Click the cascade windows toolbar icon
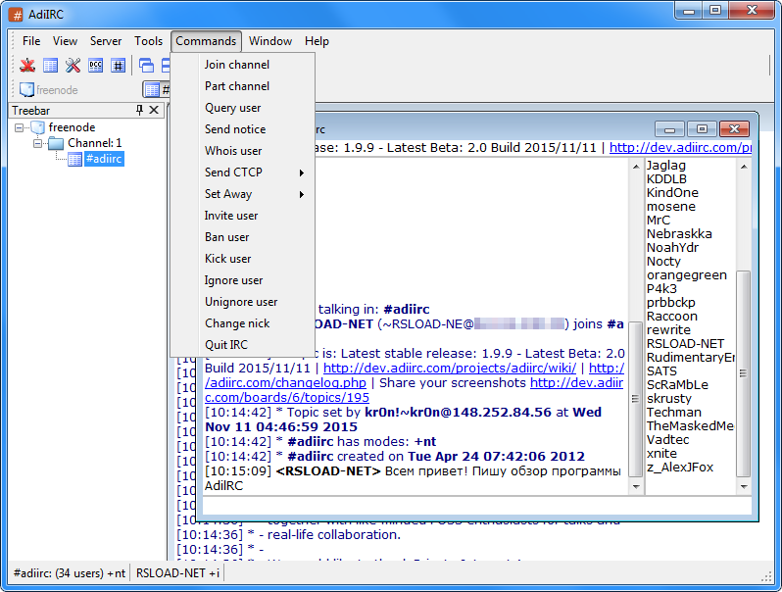This screenshot has height=592, width=782. [x=146, y=66]
